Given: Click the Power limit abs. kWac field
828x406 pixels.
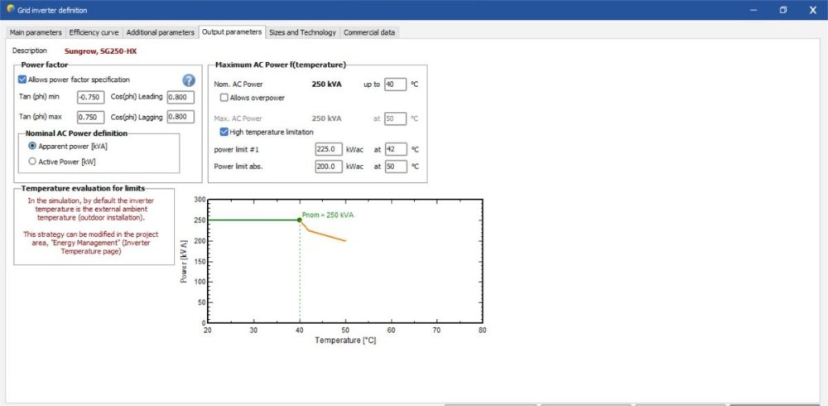Looking at the screenshot, I should pyautogui.click(x=328, y=167).
